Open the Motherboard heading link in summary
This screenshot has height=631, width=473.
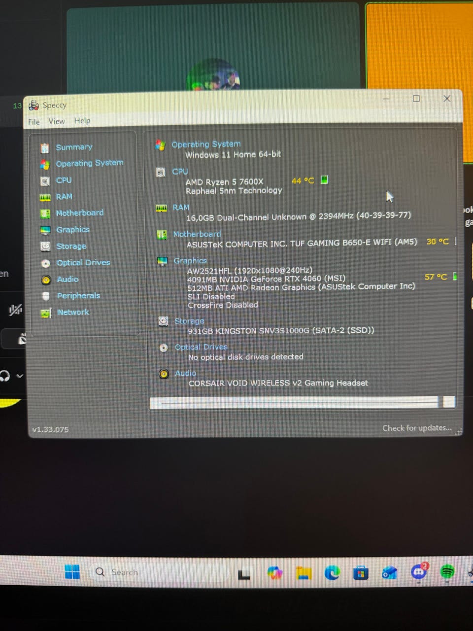click(197, 234)
